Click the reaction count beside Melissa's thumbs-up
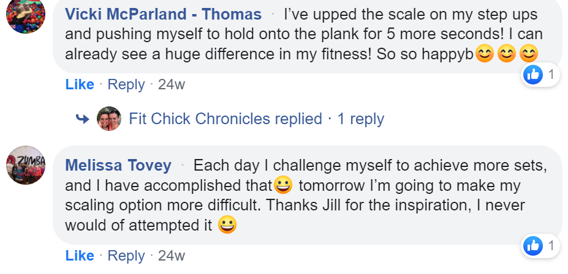This screenshot has height=274, width=568. [x=551, y=246]
